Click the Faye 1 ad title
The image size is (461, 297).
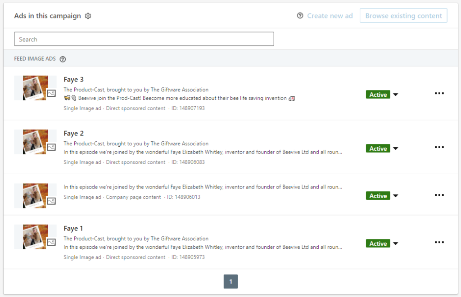click(73, 228)
